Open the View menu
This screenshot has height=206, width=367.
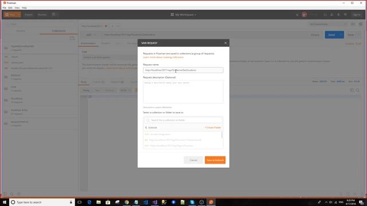[17, 7]
